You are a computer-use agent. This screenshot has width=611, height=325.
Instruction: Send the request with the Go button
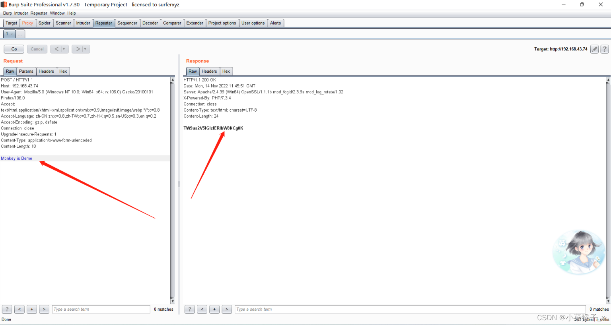click(14, 49)
